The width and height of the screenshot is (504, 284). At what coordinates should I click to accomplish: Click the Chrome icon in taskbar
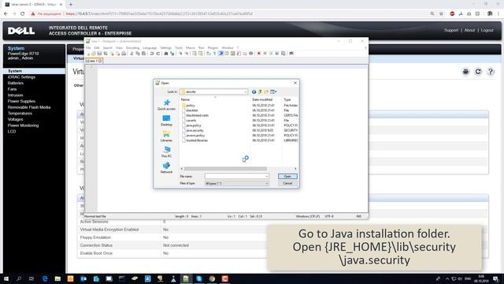click(x=212, y=278)
